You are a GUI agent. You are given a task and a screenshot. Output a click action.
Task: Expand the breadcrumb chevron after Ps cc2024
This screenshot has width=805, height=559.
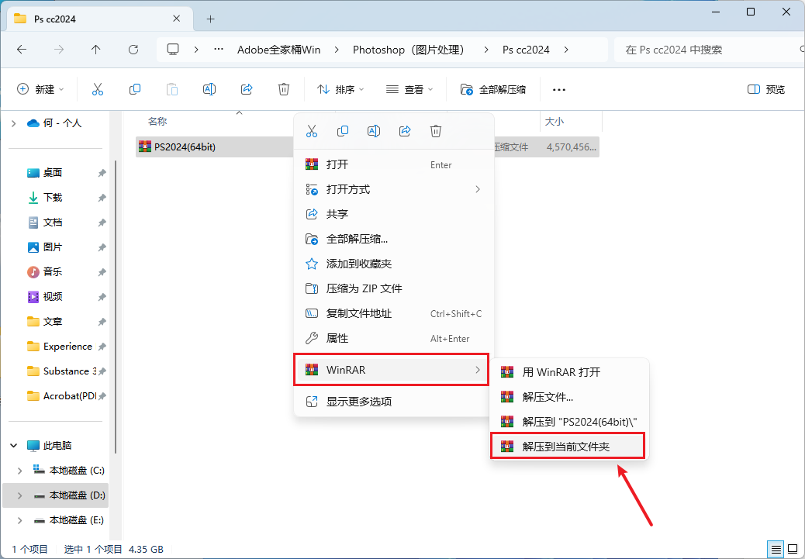(566, 50)
